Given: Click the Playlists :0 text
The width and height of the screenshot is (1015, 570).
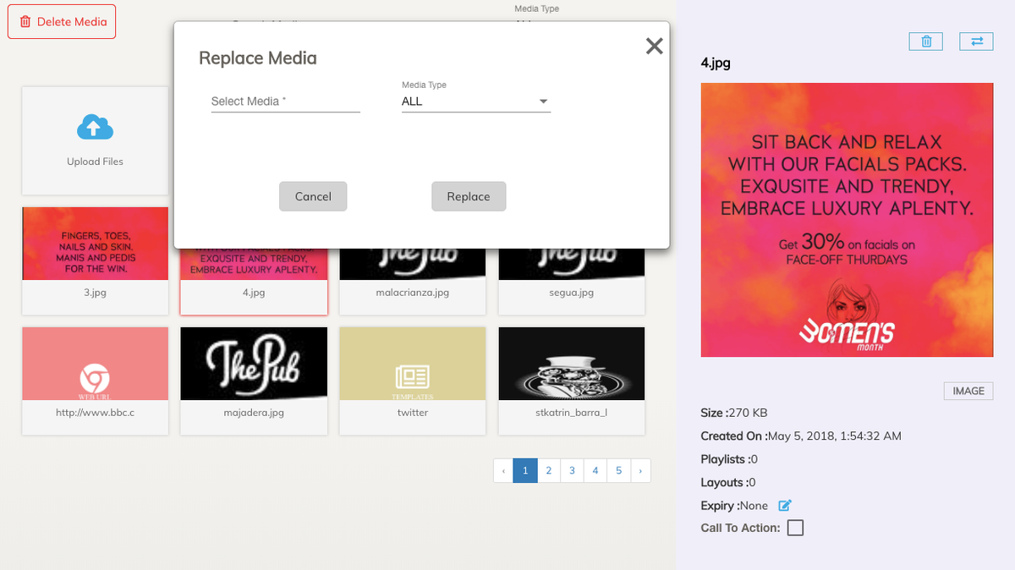Looking at the screenshot, I should point(729,459).
